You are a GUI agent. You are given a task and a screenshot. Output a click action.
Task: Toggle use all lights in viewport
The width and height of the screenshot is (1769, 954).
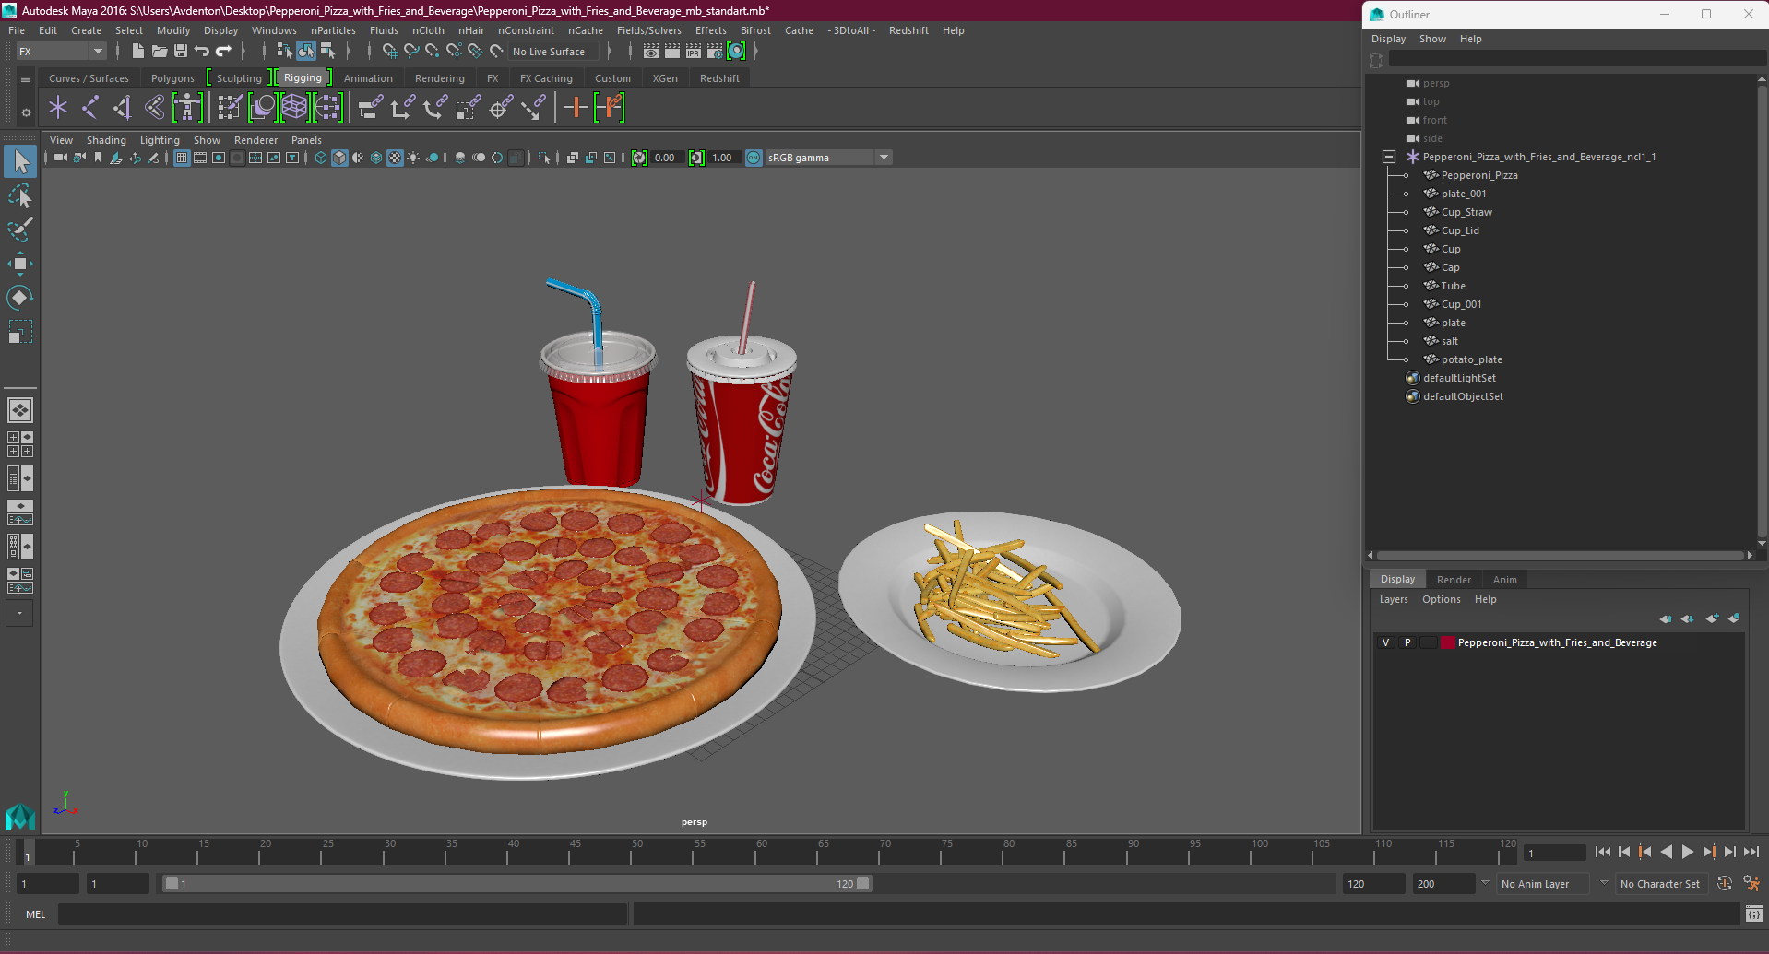[x=413, y=158]
